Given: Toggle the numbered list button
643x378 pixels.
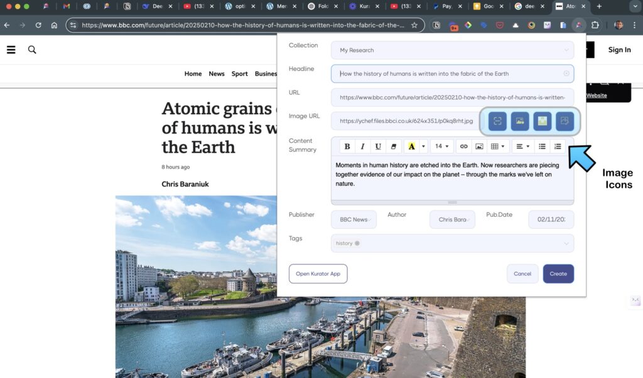Looking at the screenshot, I should point(558,147).
